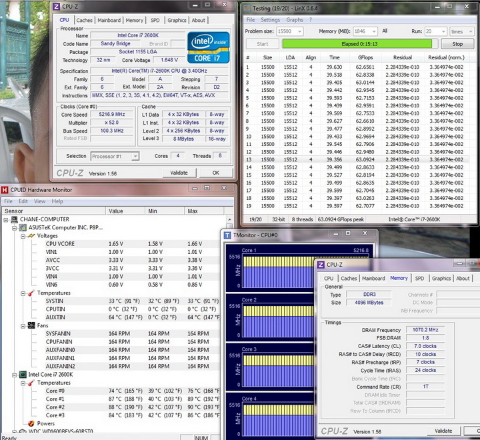Click the All memory link in LinX
Screen dimensions: 480x440
385,31
